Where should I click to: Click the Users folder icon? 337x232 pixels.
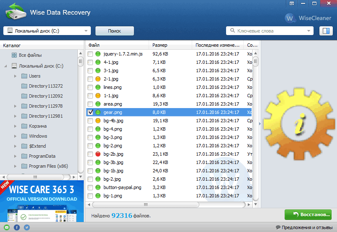coord(24,76)
